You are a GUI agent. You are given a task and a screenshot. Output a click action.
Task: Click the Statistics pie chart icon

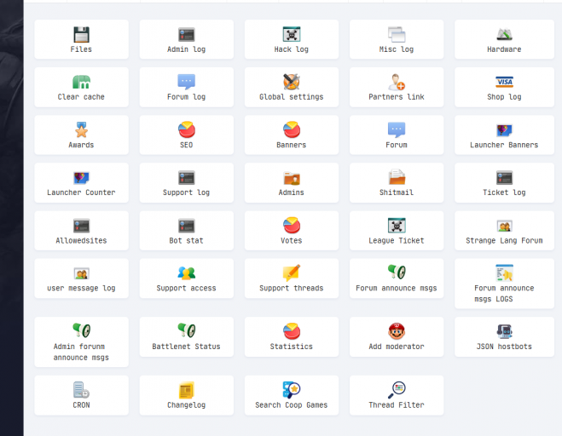pyautogui.click(x=292, y=331)
